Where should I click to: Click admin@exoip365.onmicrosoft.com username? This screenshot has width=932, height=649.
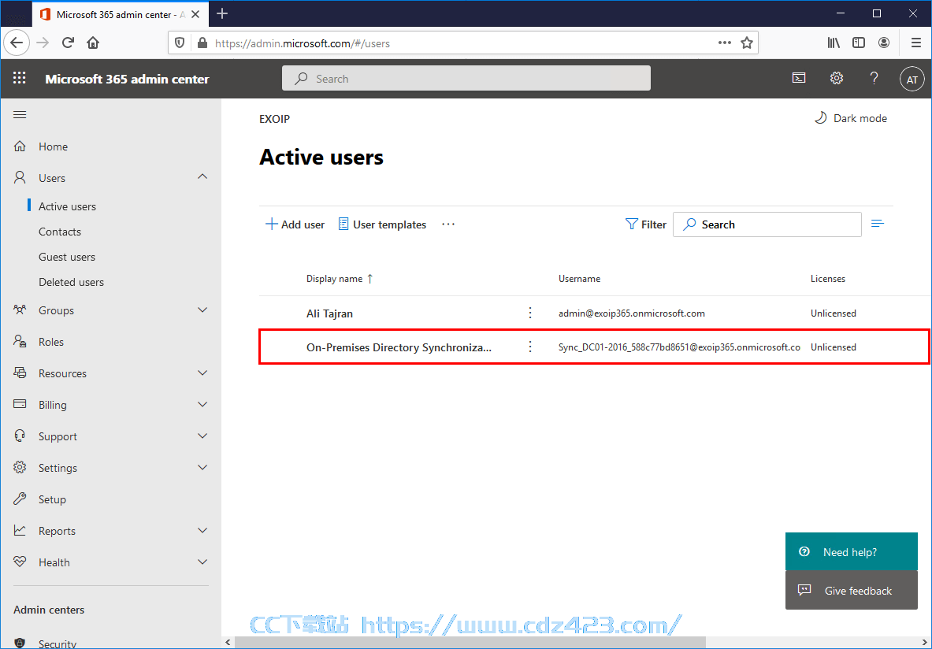pos(631,313)
